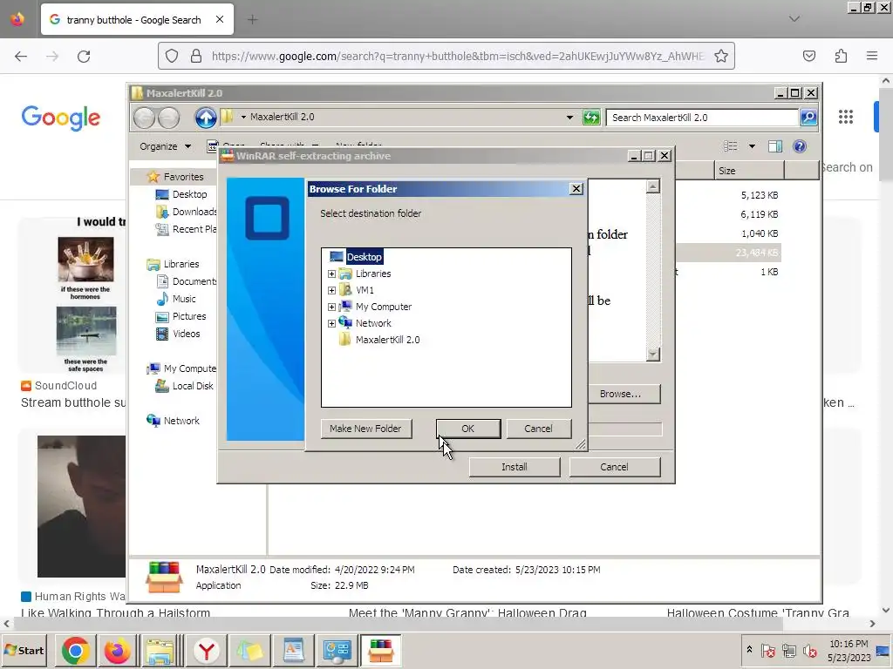The image size is (893, 669).
Task: Select Libraries folder in Browse dialog tree
Action: pyautogui.click(x=373, y=274)
